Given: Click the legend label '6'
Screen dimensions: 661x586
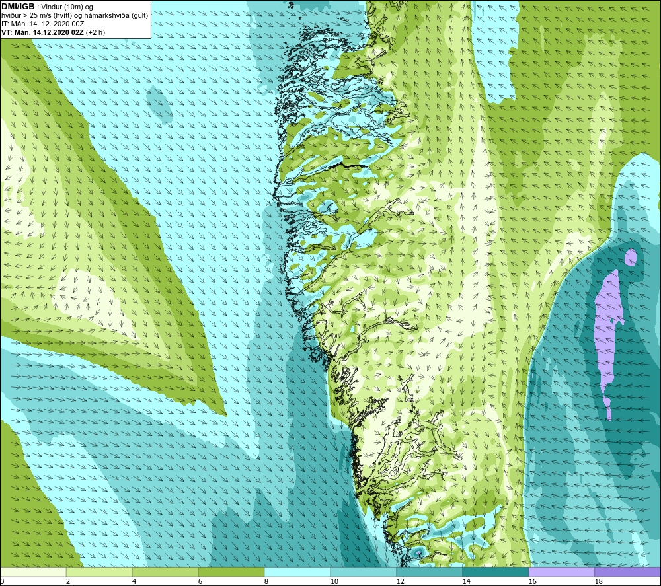Looking at the screenshot, I should click(x=200, y=582).
